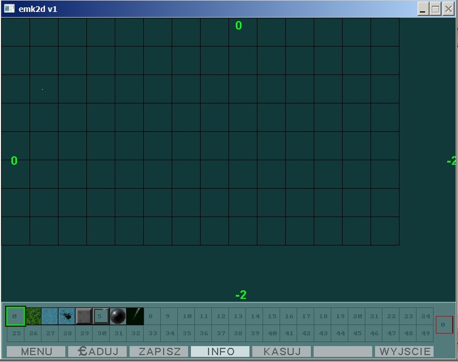This screenshot has height=362, width=458.
Task: Select the green grass tile
Action: [33, 316]
